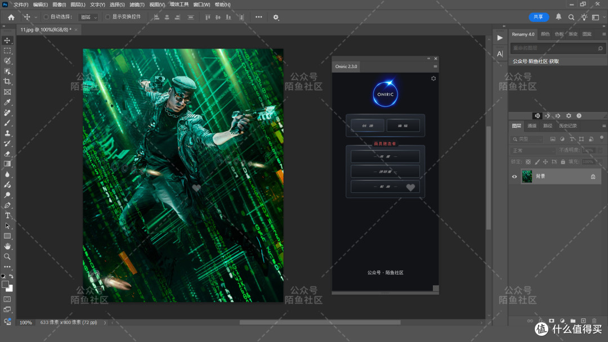Viewport: 608px width, 342px height.
Task: Select the Horizontal Type tool
Action: pos(7,215)
